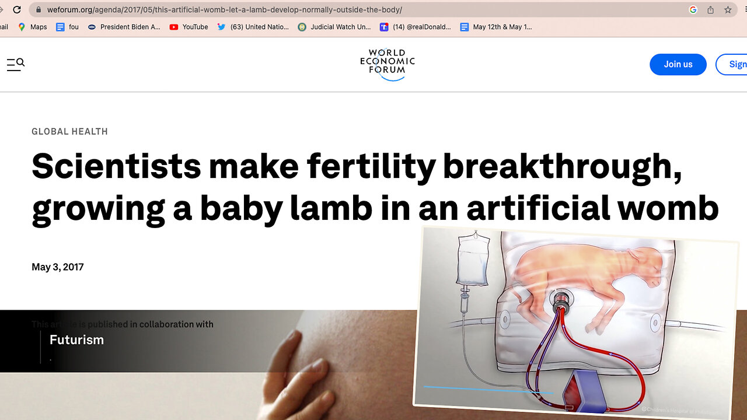Image resolution: width=747 pixels, height=420 pixels.
Task: Open the May 12th & May 1... bookmark
Action: click(495, 27)
